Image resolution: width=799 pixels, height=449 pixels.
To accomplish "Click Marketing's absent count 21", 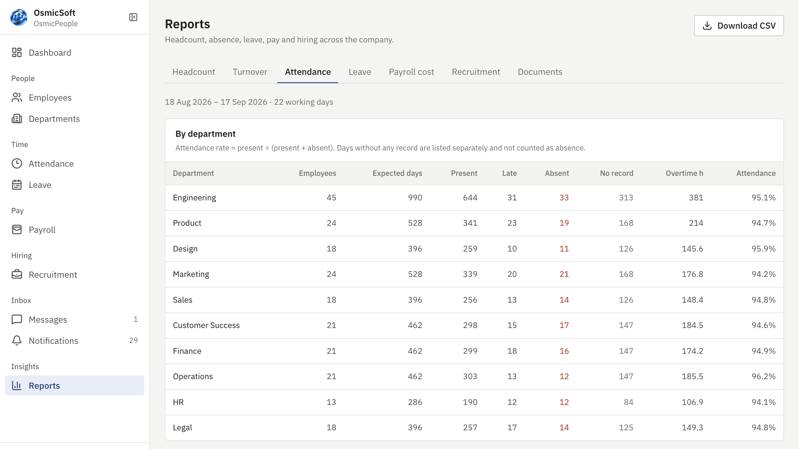I will click(x=564, y=274).
